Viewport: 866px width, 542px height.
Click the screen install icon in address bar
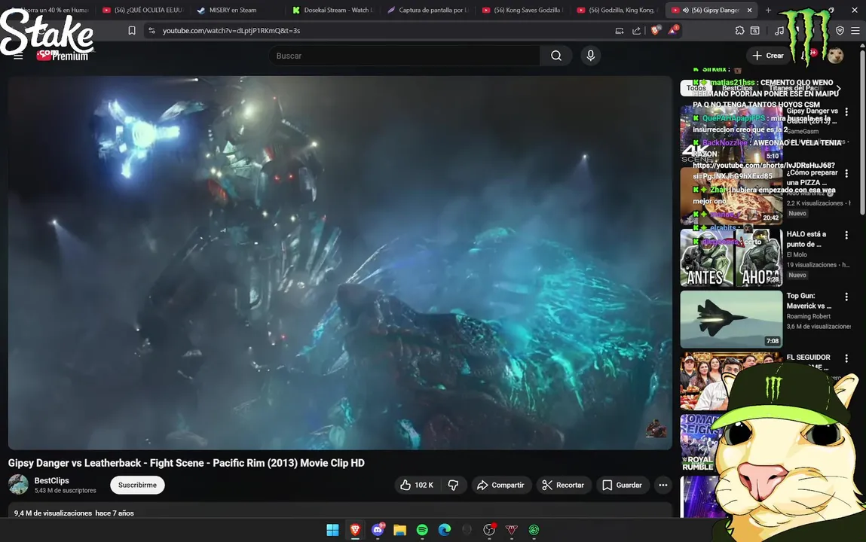[619, 31]
